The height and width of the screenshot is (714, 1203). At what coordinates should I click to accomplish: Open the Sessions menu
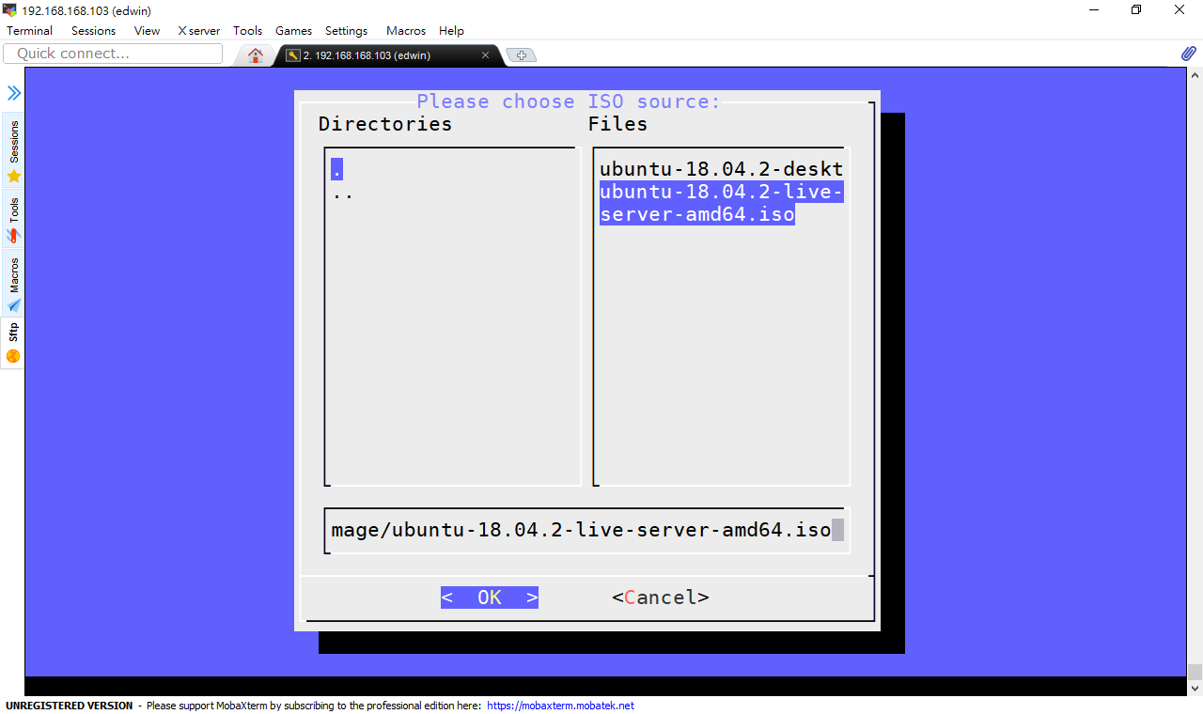pyautogui.click(x=93, y=30)
